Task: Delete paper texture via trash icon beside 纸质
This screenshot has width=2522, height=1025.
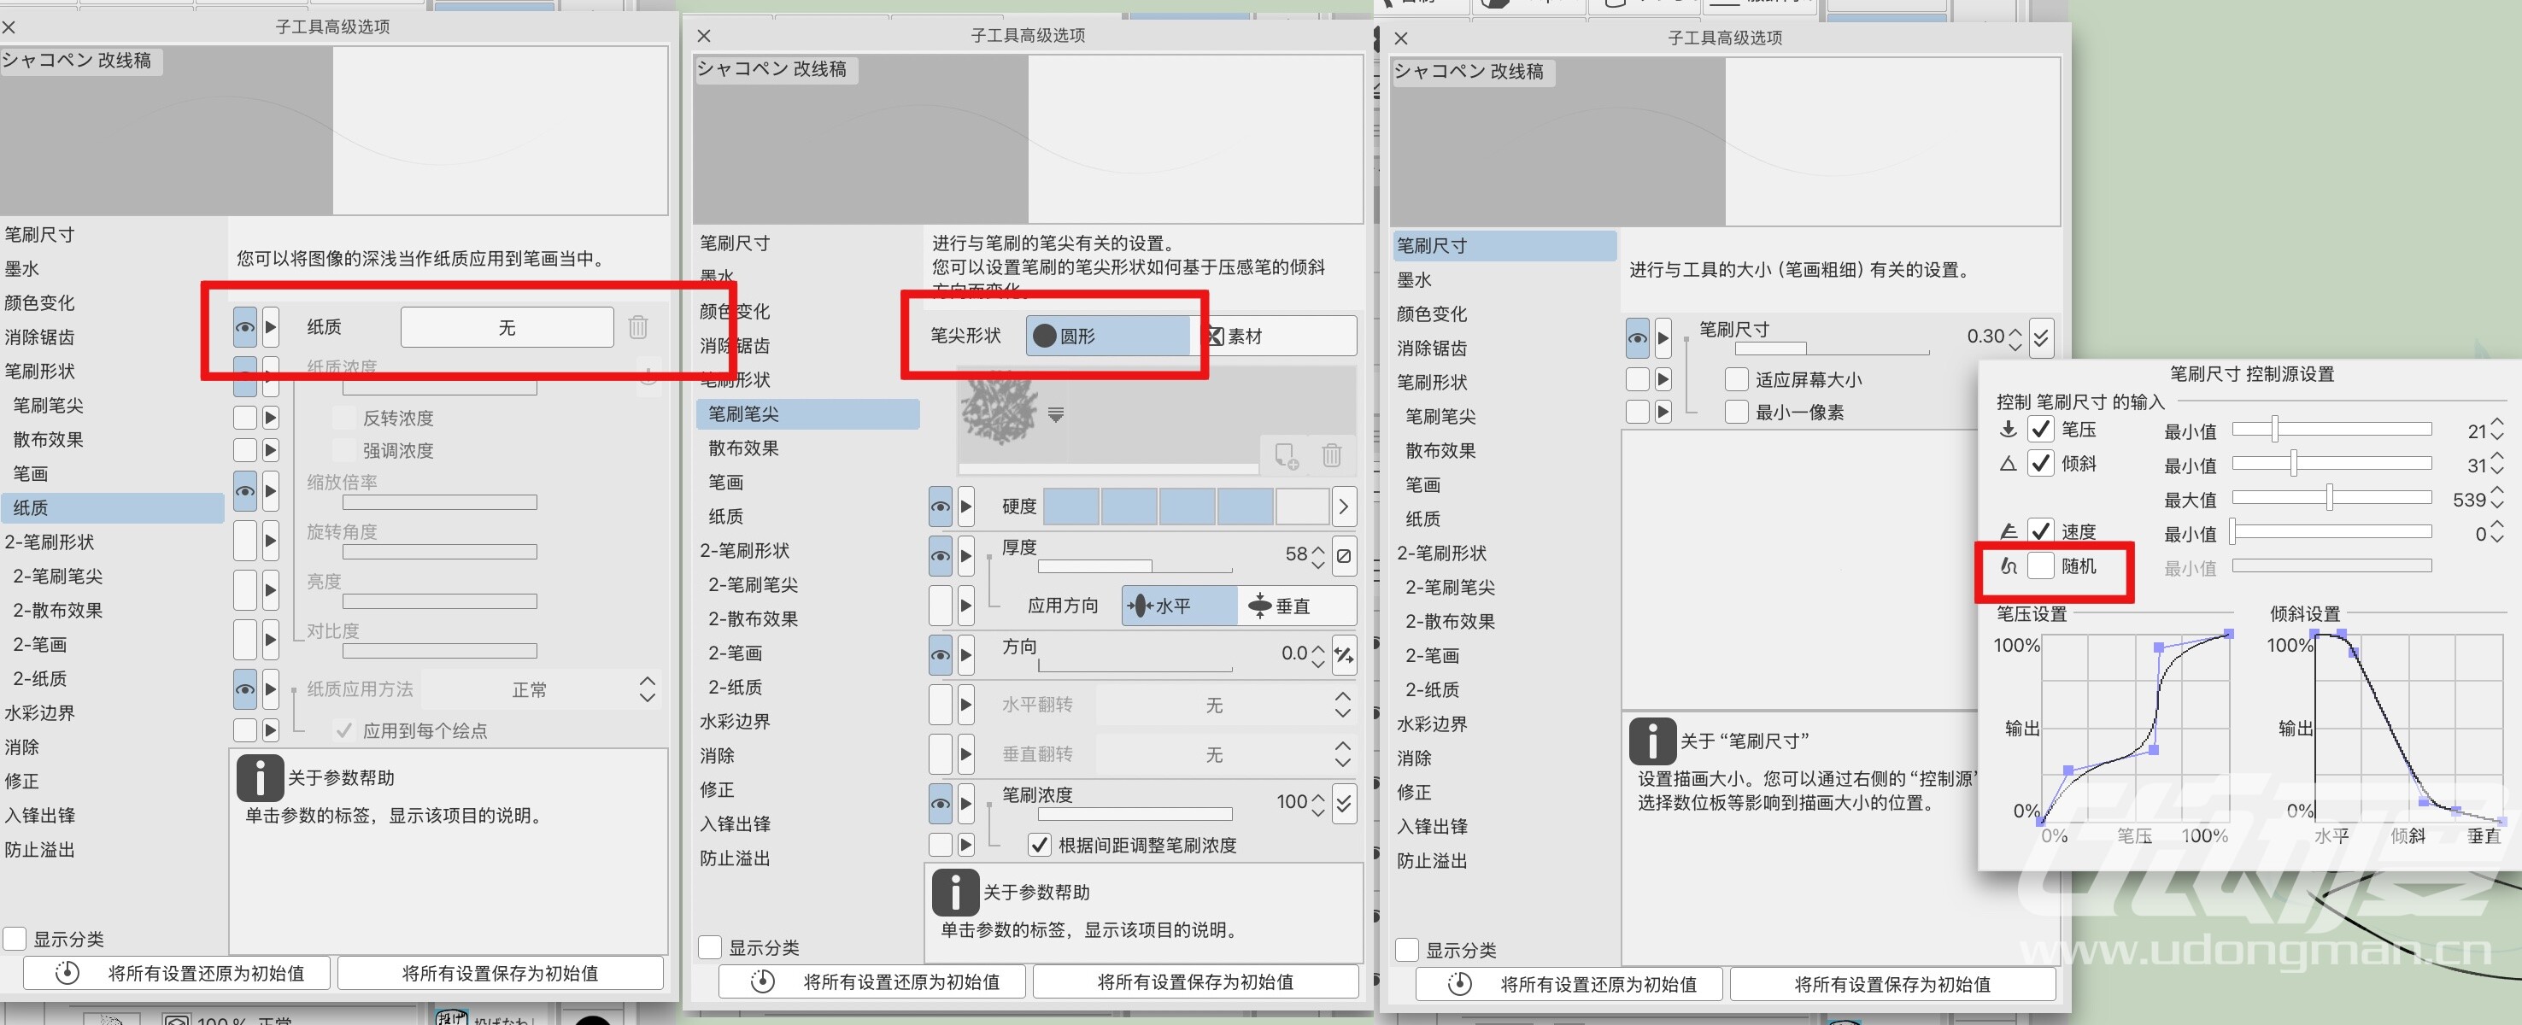Action: (x=637, y=327)
